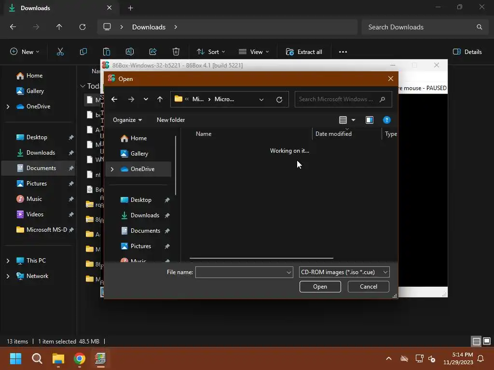Expand Network in File Explorer

[8, 276]
